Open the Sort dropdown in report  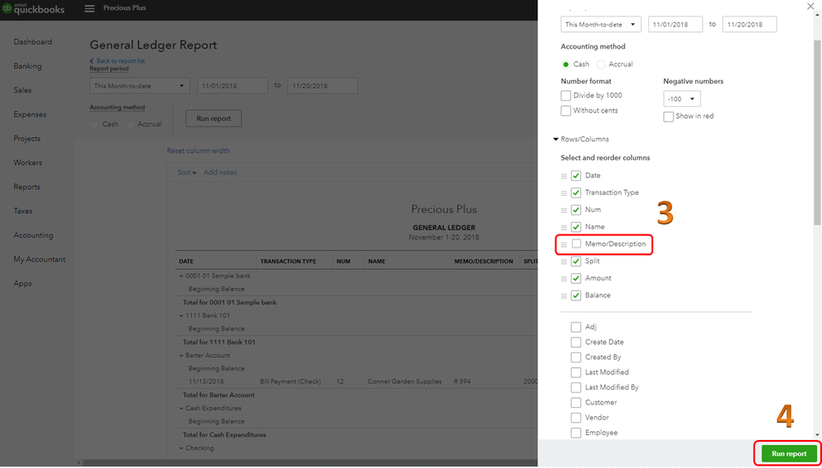[x=187, y=173]
